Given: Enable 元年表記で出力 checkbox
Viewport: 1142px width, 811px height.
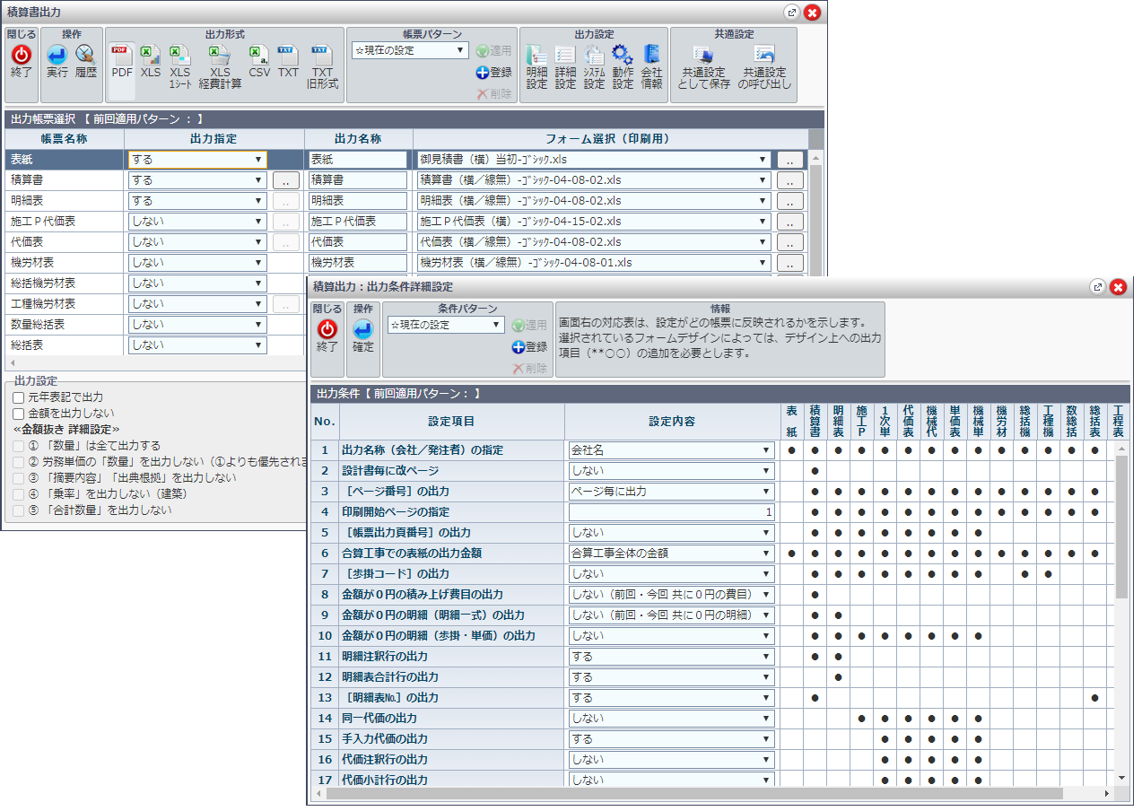Looking at the screenshot, I should click(19, 397).
